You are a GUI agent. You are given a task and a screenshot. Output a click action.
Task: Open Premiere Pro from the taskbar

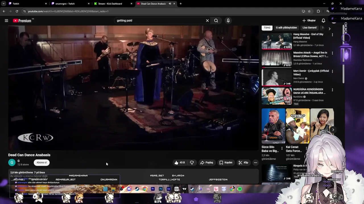pyautogui.click(x=153, y=189)
